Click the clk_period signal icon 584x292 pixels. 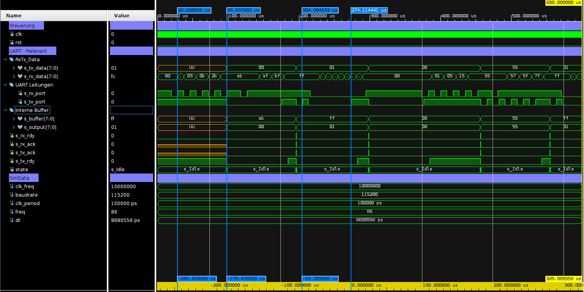pos(12,204)
